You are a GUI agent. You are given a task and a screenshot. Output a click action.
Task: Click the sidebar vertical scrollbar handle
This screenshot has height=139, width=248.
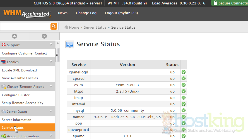click(57, 54)
